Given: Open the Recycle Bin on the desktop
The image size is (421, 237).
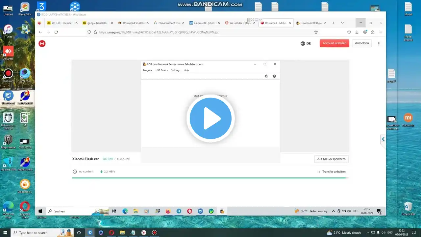Looking at the screenshot, I should [x=408, y=208].
